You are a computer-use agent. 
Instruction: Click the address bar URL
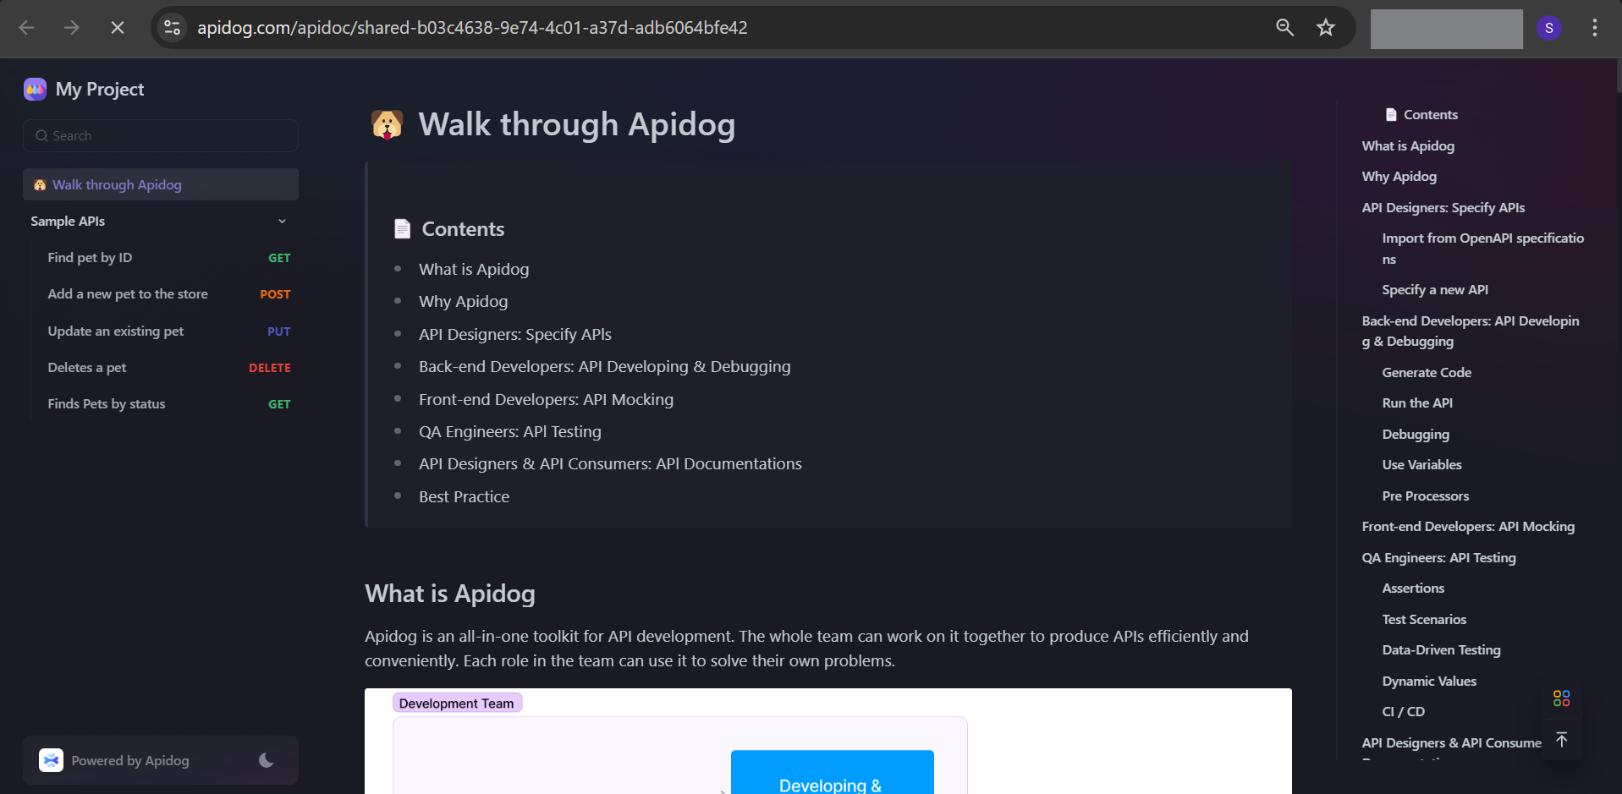point(472,28)
